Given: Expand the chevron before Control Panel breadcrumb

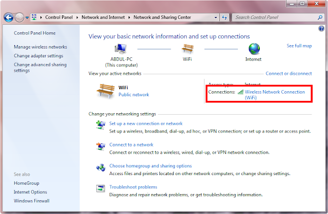Looking at the screenshot, I should pos(41,17).
